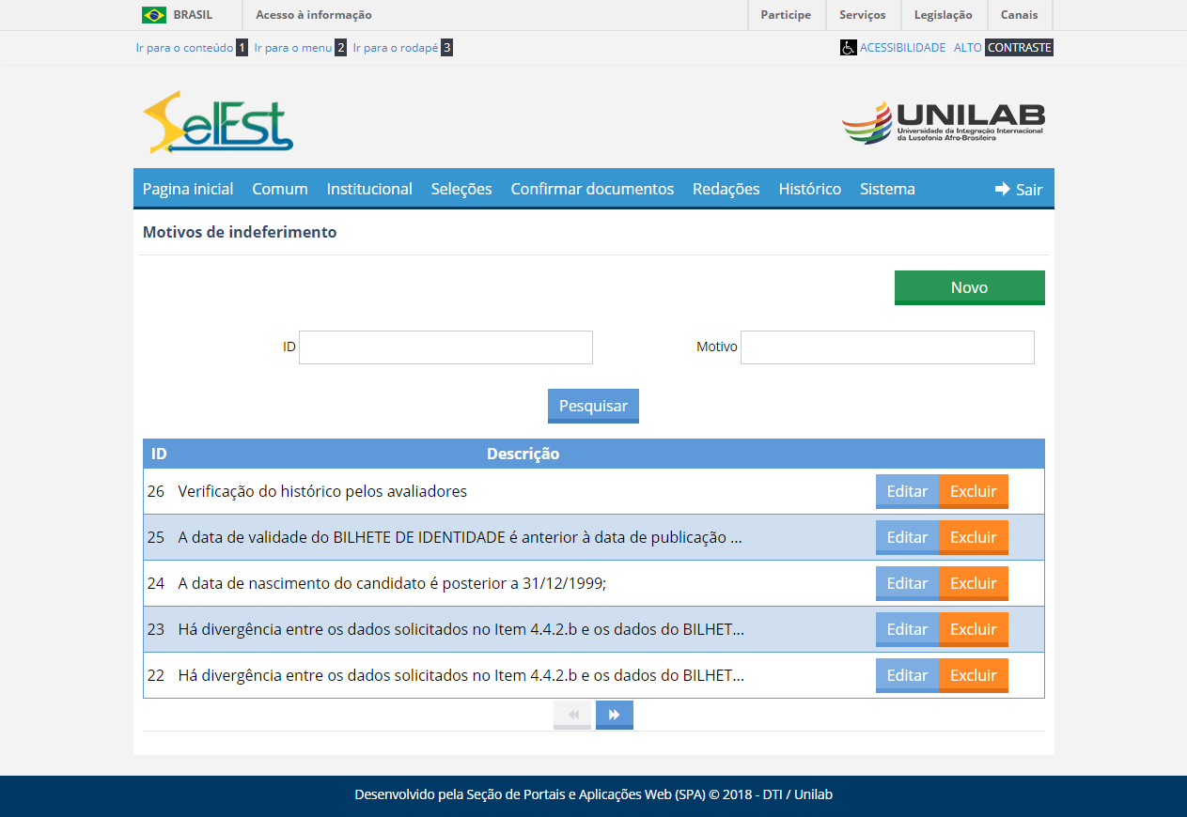This screenshot has height=817, width=1187.
Task: Click 'Ir para o conteúdo' link
Action: point(184,47)
